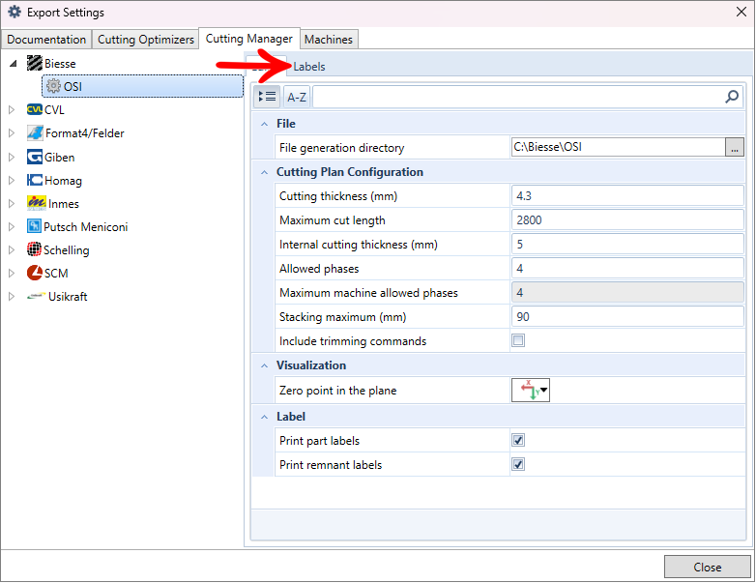Image resolution: width=756 pixels, height=583 pixels.
Task: Click the Putsch Meniconi logo icon
Action: [x=34, y=226]
